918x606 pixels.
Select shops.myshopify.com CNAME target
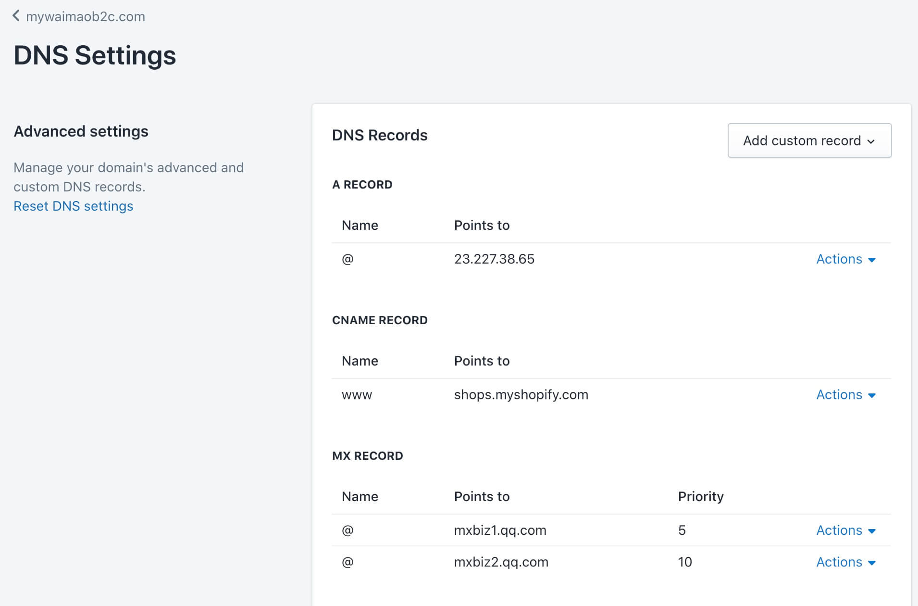pyautogui.click(x=521, y=395)
